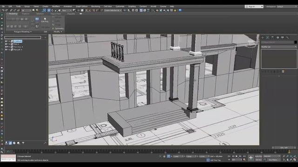298x167 pixels.
Task: Click the Orbit viewport navigation icon
Action: (291, 160)
